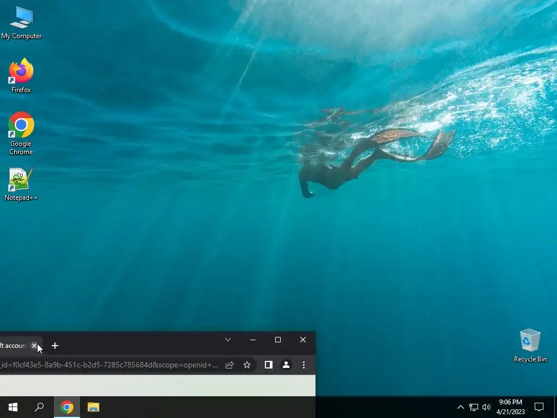Switch to Chrome via taskbar icon
This screenshot has width=557, height=418.
(67, 407)
